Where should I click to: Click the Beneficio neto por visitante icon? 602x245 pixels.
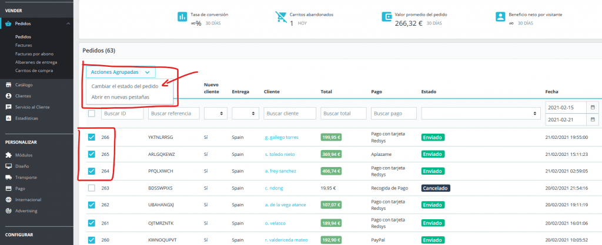click(x=500, y=17)
